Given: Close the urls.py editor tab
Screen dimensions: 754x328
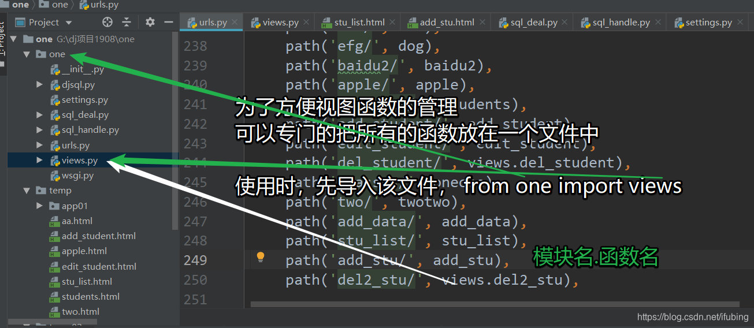Looking at the screenshot, I should pos(236,23).
